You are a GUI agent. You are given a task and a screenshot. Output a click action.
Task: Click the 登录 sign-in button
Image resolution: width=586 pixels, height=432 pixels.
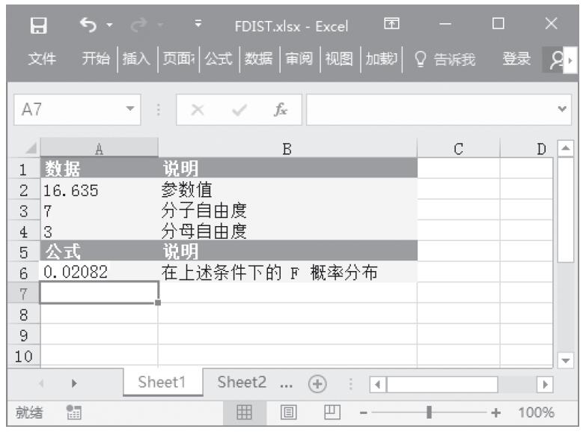(517, 59)
